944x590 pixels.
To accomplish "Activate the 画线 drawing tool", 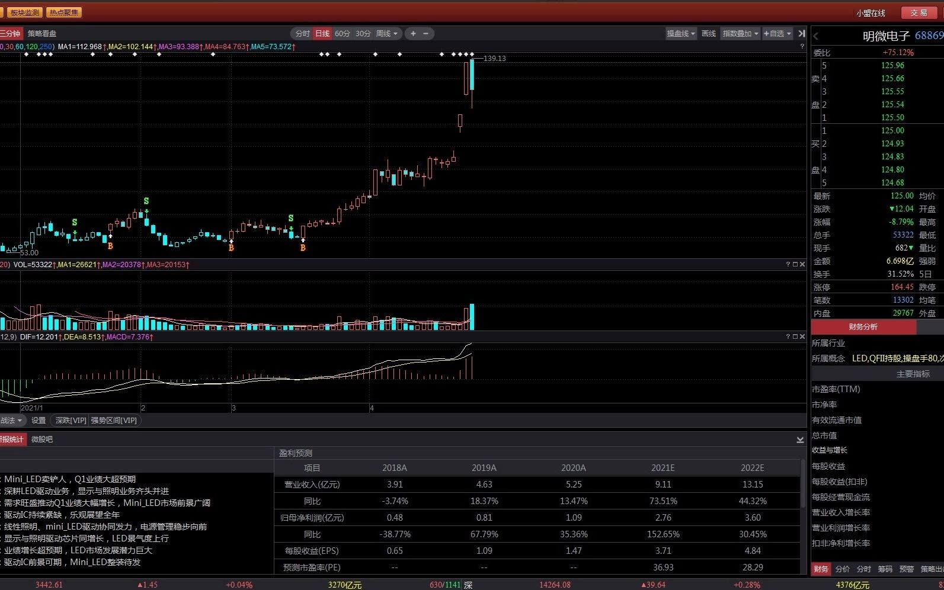I will click(x=709, y=34).
